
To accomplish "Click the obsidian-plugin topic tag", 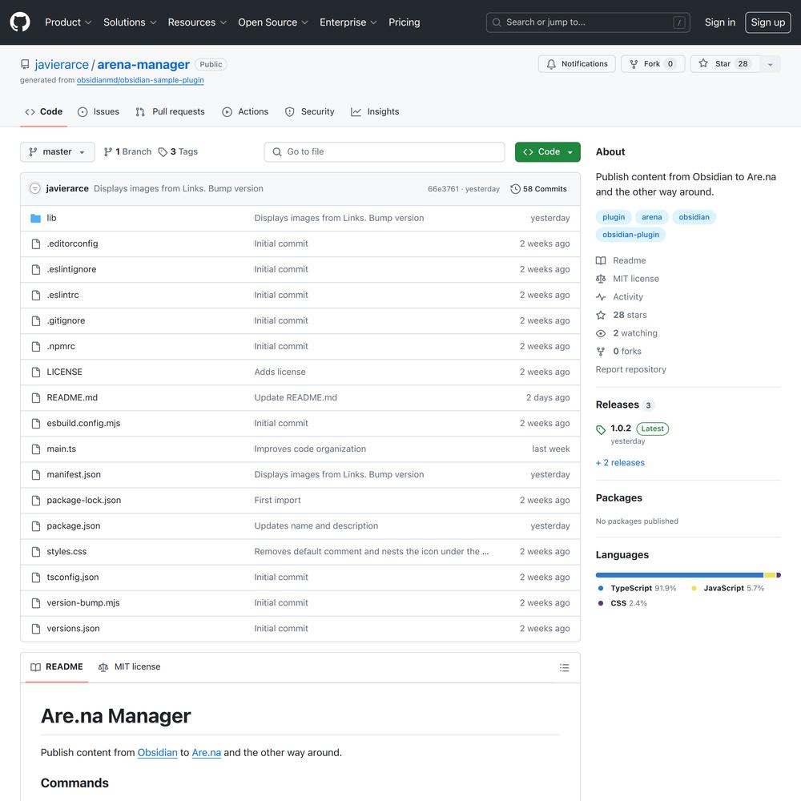I will point(630,235).
